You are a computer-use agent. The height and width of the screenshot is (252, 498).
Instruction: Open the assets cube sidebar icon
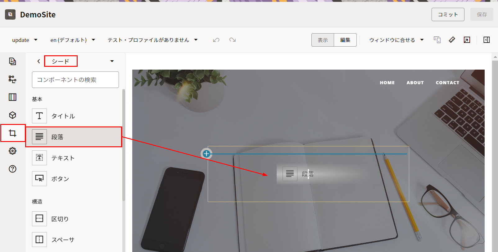[12, 115]
